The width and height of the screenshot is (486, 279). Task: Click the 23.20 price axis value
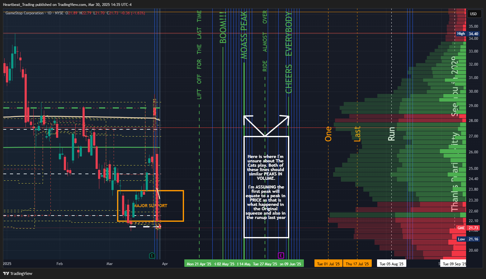click(x=474, y=200)
